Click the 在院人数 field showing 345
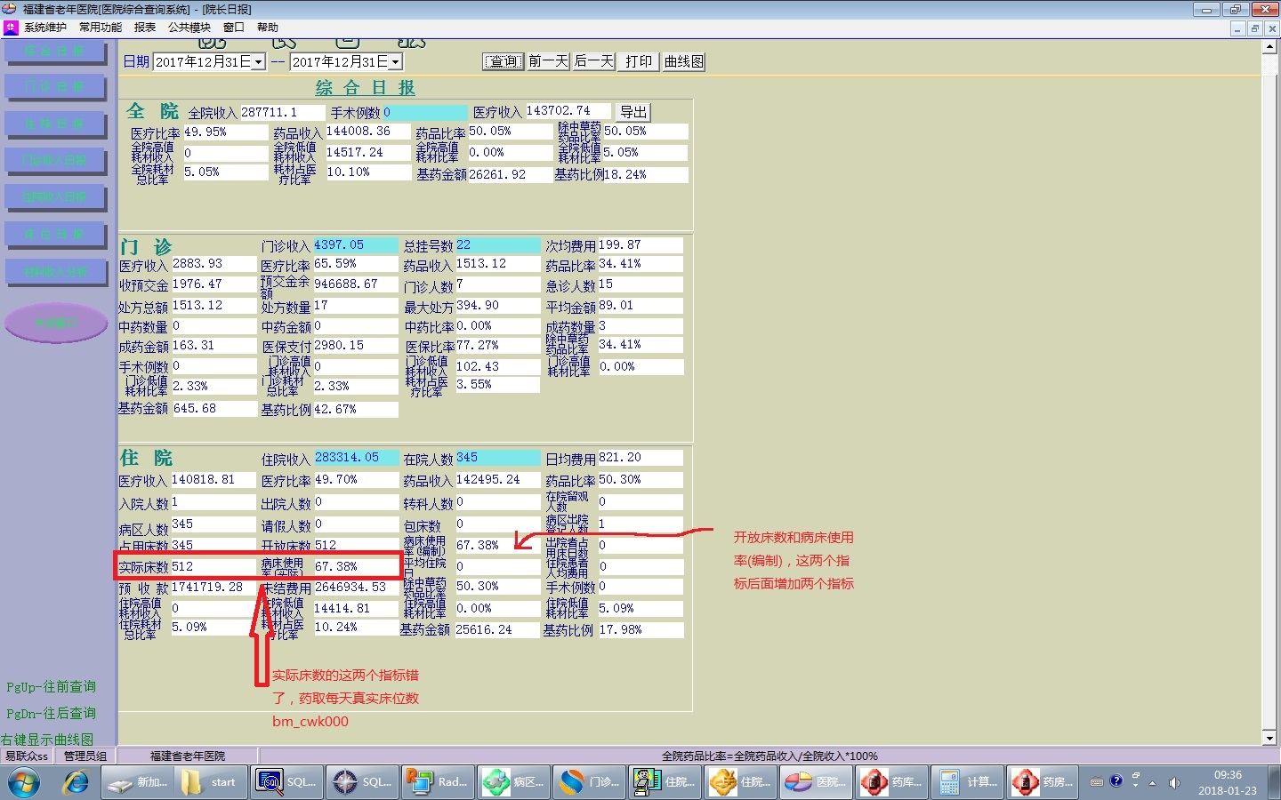 click(x=498, y=458)
